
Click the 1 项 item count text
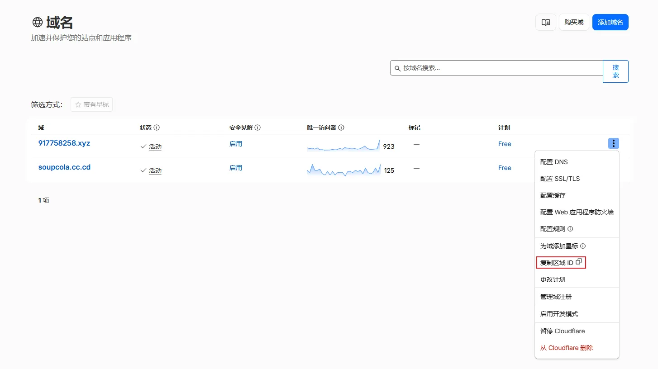pos(44,200)
